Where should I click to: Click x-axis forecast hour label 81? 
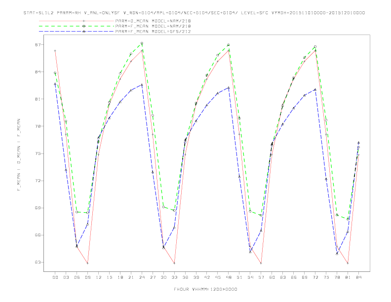[x=348, y=277]
